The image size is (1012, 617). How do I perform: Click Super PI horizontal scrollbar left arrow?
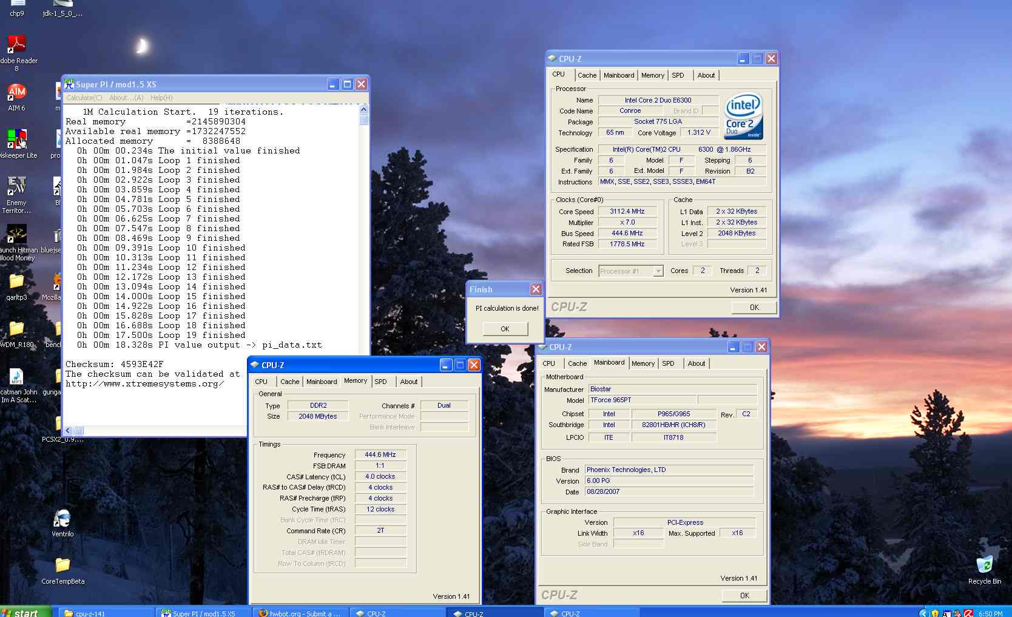click(x=68, y=430)
